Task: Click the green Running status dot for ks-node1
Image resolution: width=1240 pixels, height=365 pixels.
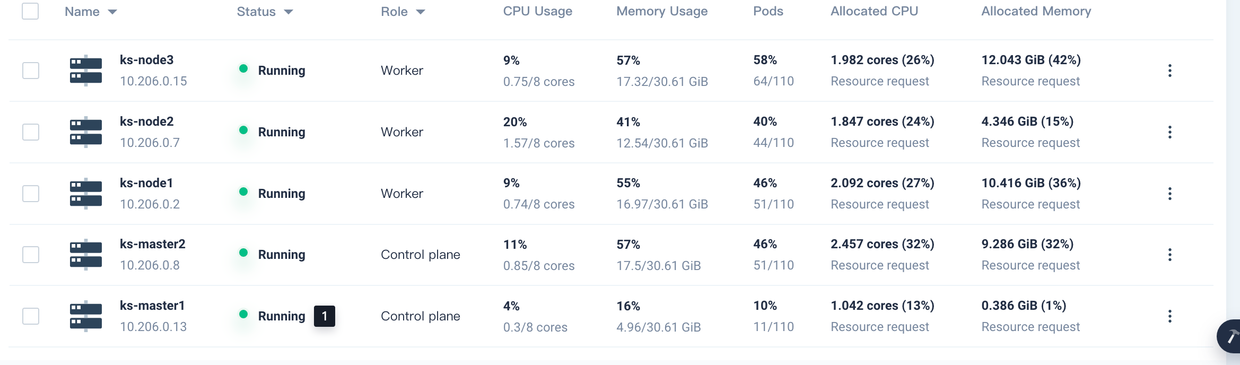Action: click(x=244, y=193)
